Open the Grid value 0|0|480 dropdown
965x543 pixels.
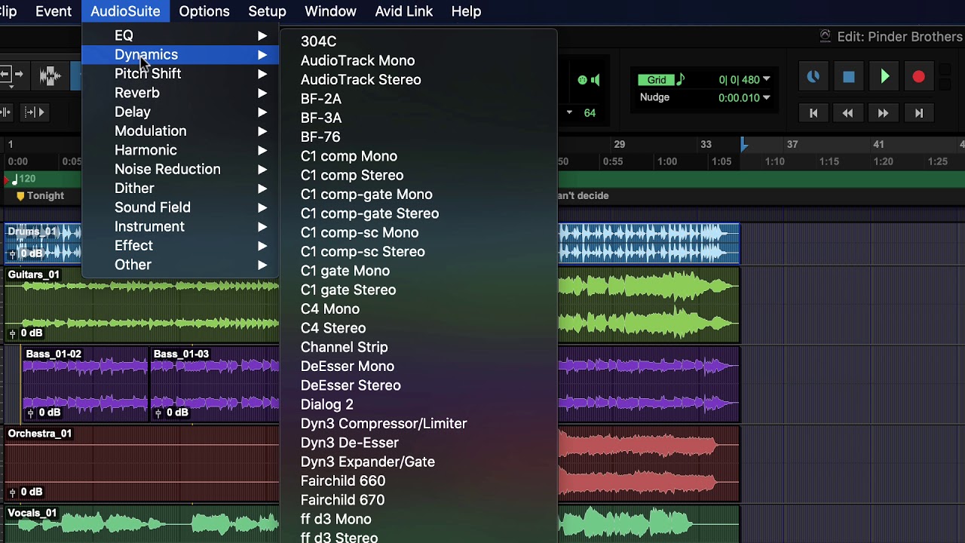(766, 79)
